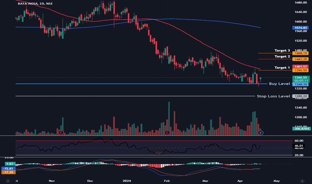Select the Target 1 label
Screen dimensions: 312x184
[x=282, y=68]
